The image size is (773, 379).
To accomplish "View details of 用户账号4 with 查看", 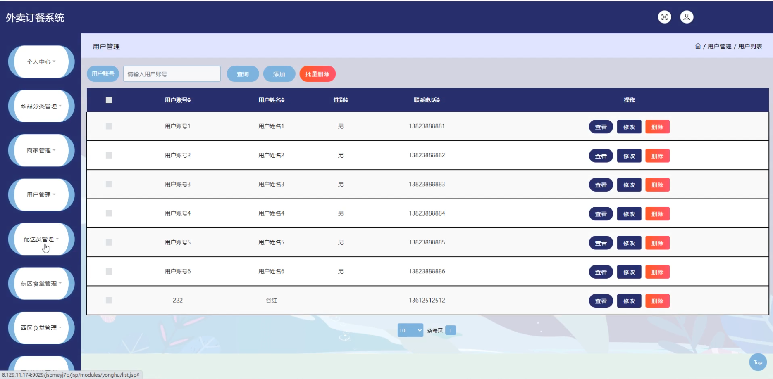I will point(601,214).
